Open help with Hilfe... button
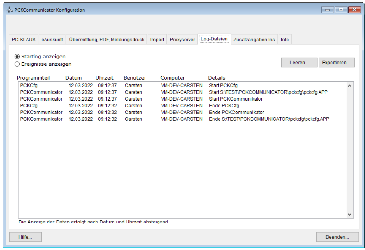 pos(25,237)
